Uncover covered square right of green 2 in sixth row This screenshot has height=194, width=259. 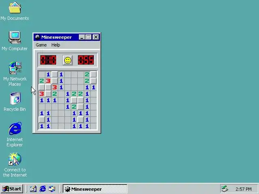coord(81,107)
